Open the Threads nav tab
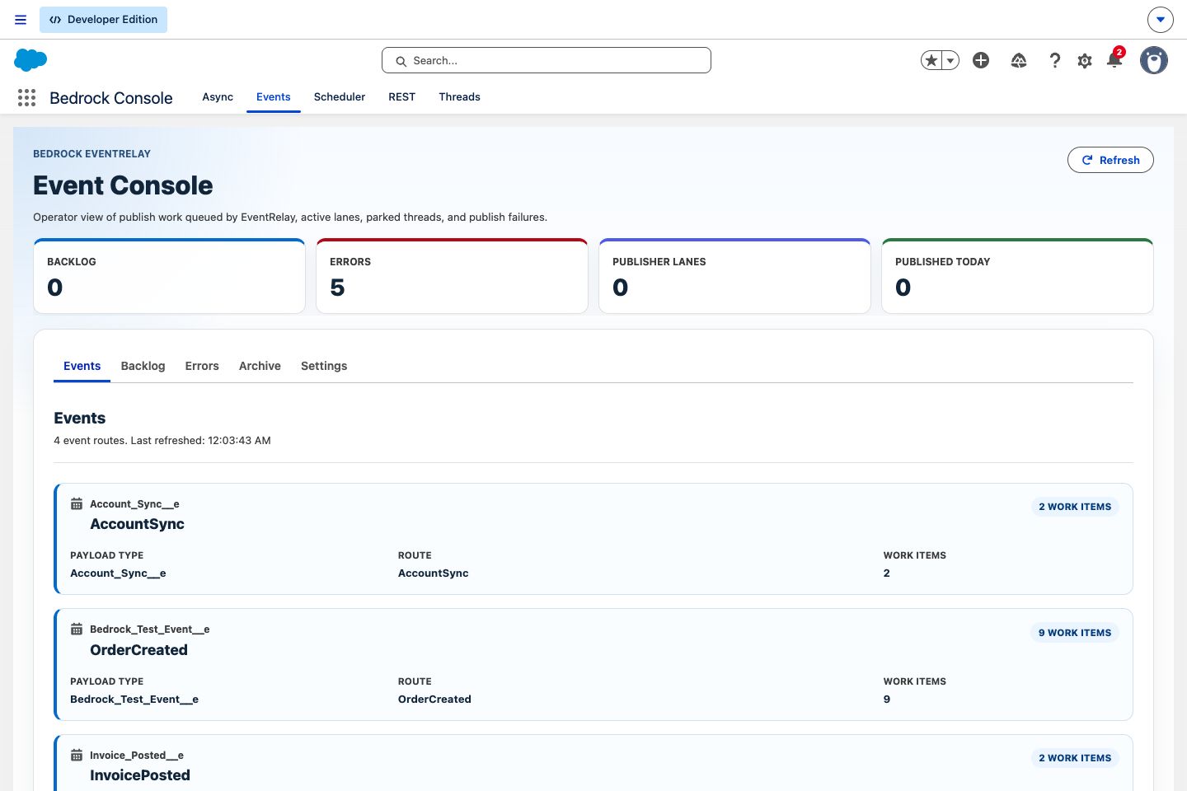Viewport: 1187px width, 791px height. [x=459, y=97]
